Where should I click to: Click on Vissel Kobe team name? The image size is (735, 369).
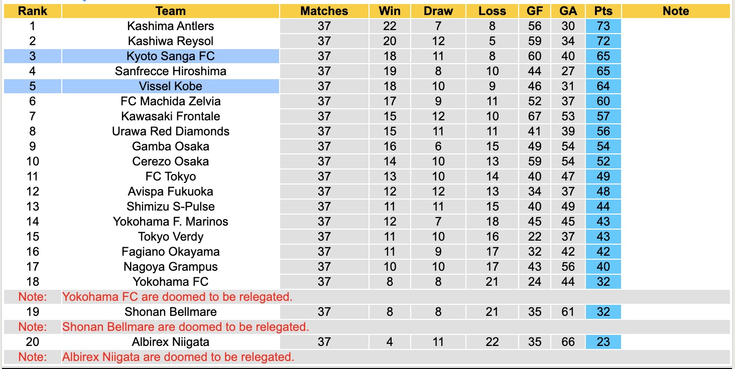coord(171,86)
